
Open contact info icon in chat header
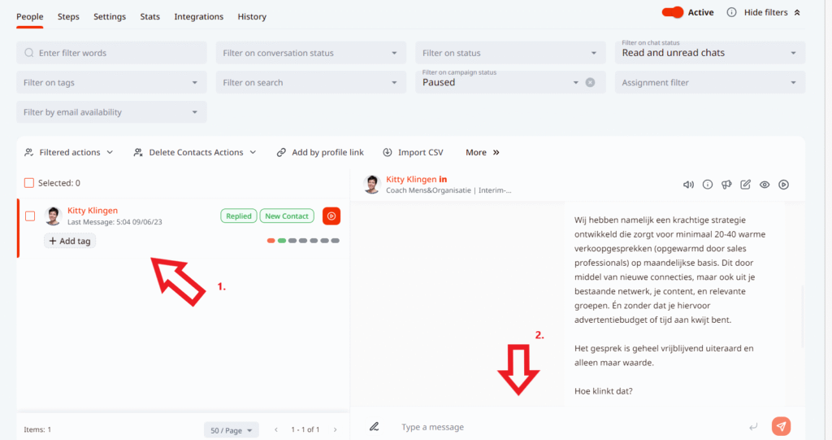click(x=708, y=185)
